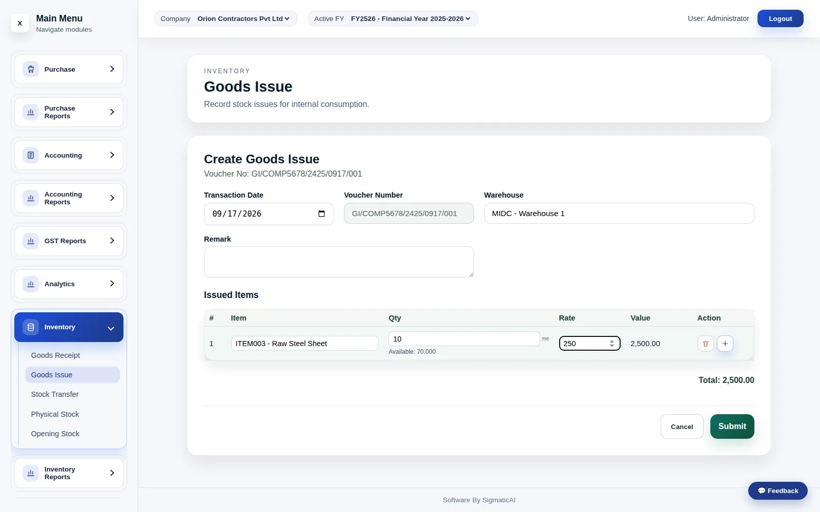Open Stock Transfer submenu item

(x=72, y=394)
